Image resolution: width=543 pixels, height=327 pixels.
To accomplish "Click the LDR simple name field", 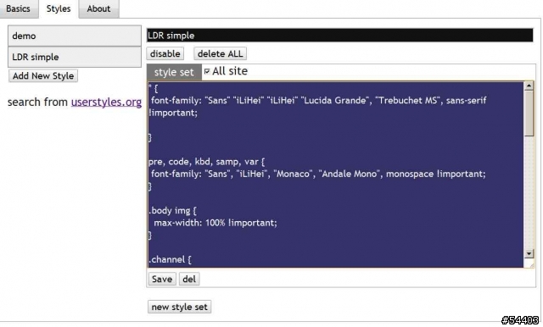I will click(339, 36).
